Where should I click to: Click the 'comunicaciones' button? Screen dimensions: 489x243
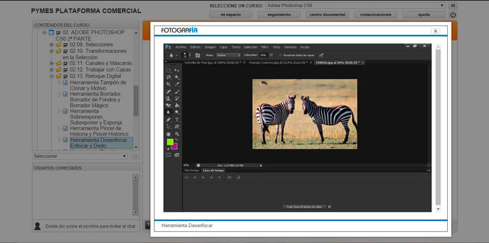click(x=376, y=15)
